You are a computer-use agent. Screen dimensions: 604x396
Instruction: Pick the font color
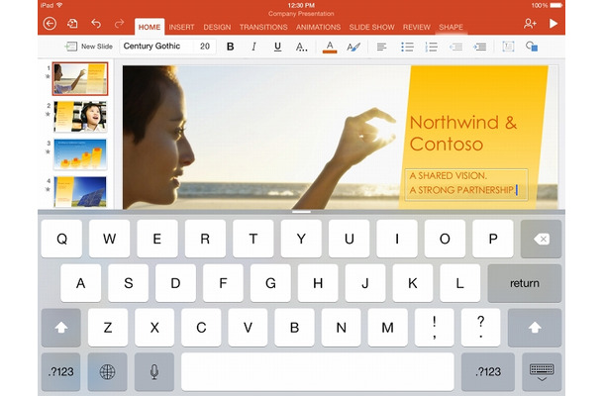pos(330,47)
